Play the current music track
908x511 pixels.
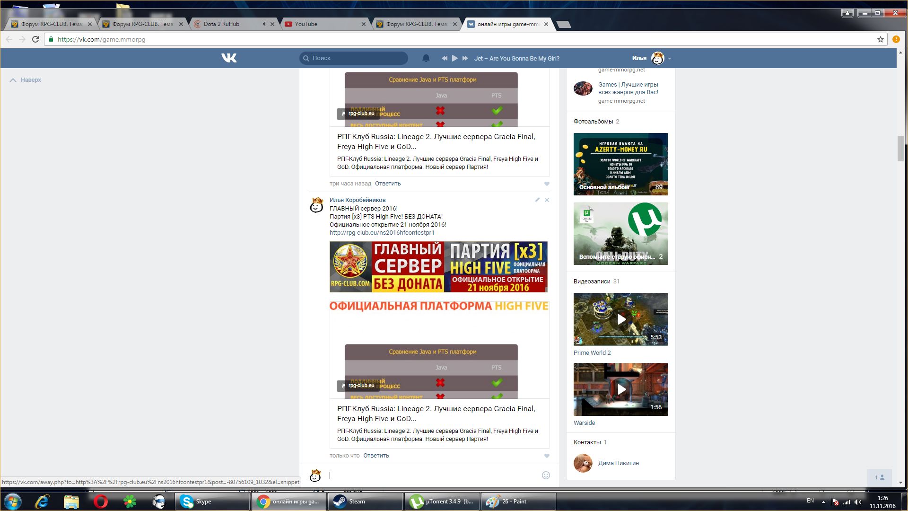click(x=454, y=58)
